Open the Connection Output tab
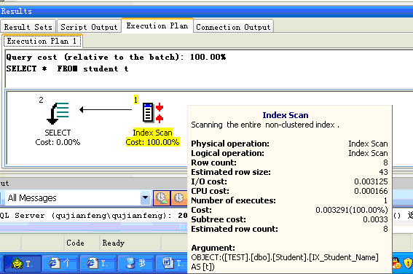 [x=233, y=27]
